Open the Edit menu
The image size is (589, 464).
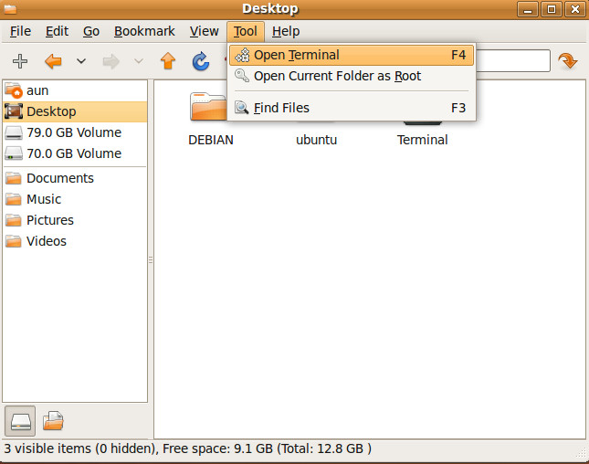[x=57, y=31]
